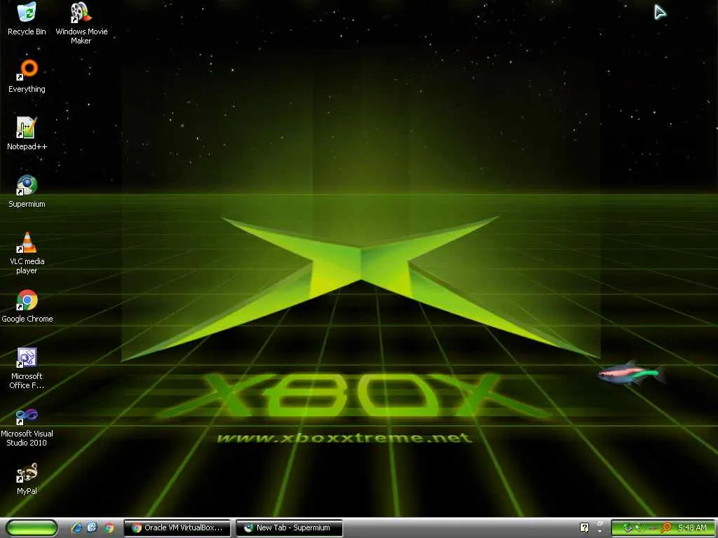This screenshot has height=538, width=718.
Task: Click the swimming fish desktop widget
Action: tap(632, 373)
